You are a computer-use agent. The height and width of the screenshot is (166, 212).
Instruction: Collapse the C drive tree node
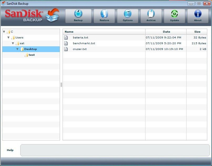4,32
